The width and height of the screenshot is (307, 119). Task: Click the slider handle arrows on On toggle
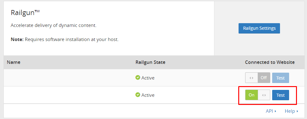[264, 95]
